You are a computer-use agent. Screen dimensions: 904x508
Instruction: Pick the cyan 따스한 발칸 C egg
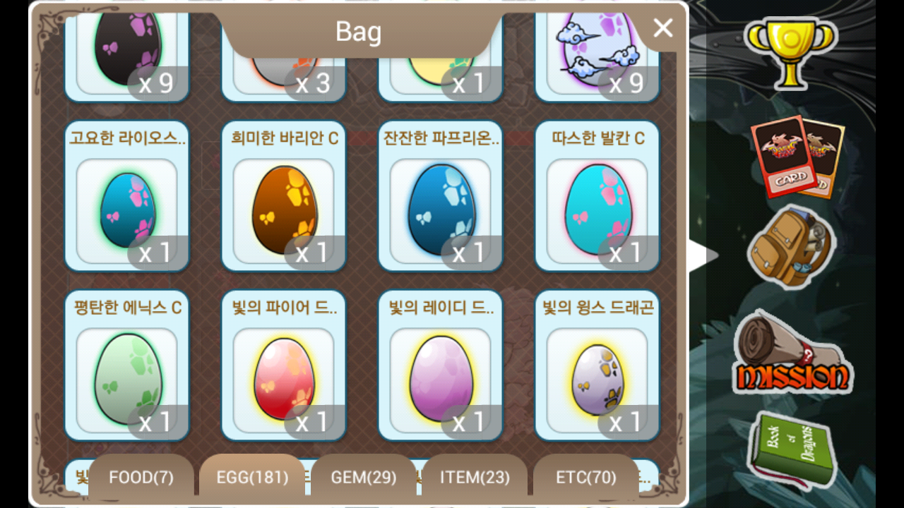click(597, 196)
